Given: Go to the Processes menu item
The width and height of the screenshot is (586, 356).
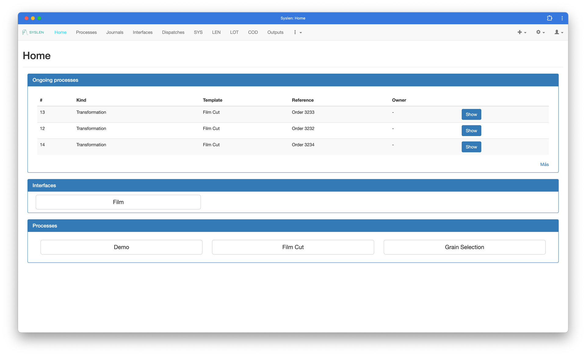Looking at the screenshot, I should click(x=86, y=32).
